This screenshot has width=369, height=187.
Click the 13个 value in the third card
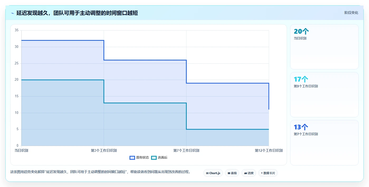coord(301,127)
